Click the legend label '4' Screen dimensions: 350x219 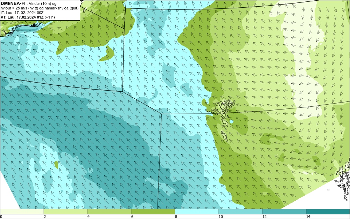[89, 217]
